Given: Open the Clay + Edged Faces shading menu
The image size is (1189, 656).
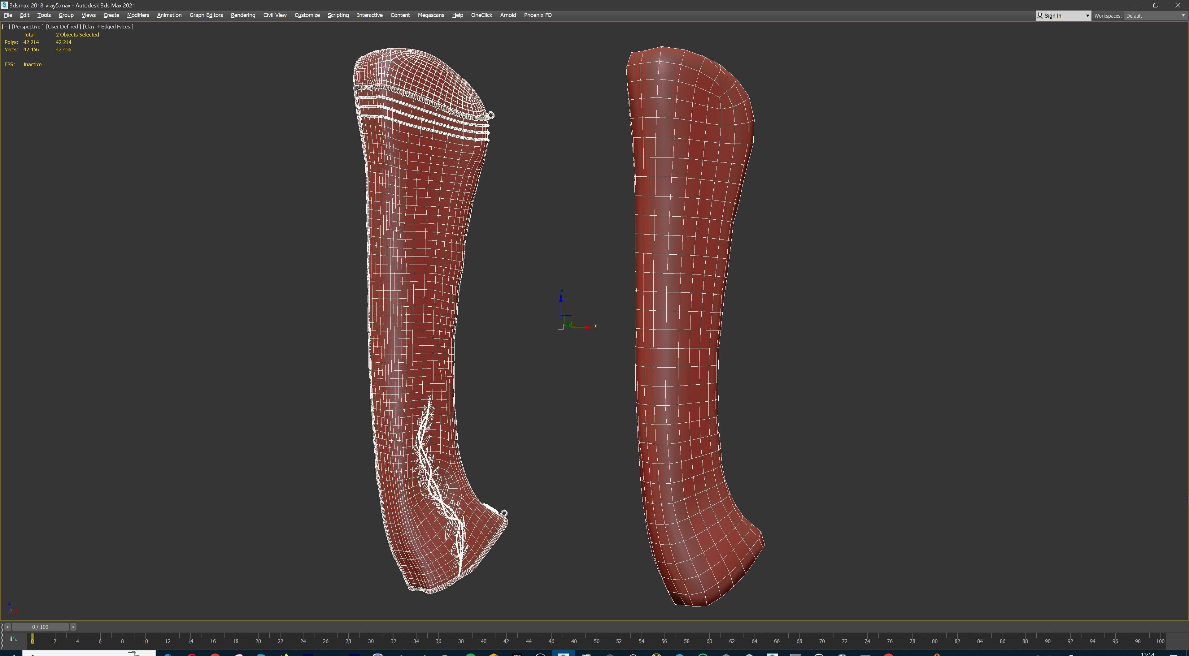Looking at the screenshot, I should point(108,26).
